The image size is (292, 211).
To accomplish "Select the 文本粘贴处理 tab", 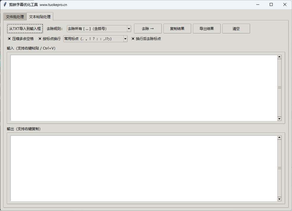I will tap(40, 17).
